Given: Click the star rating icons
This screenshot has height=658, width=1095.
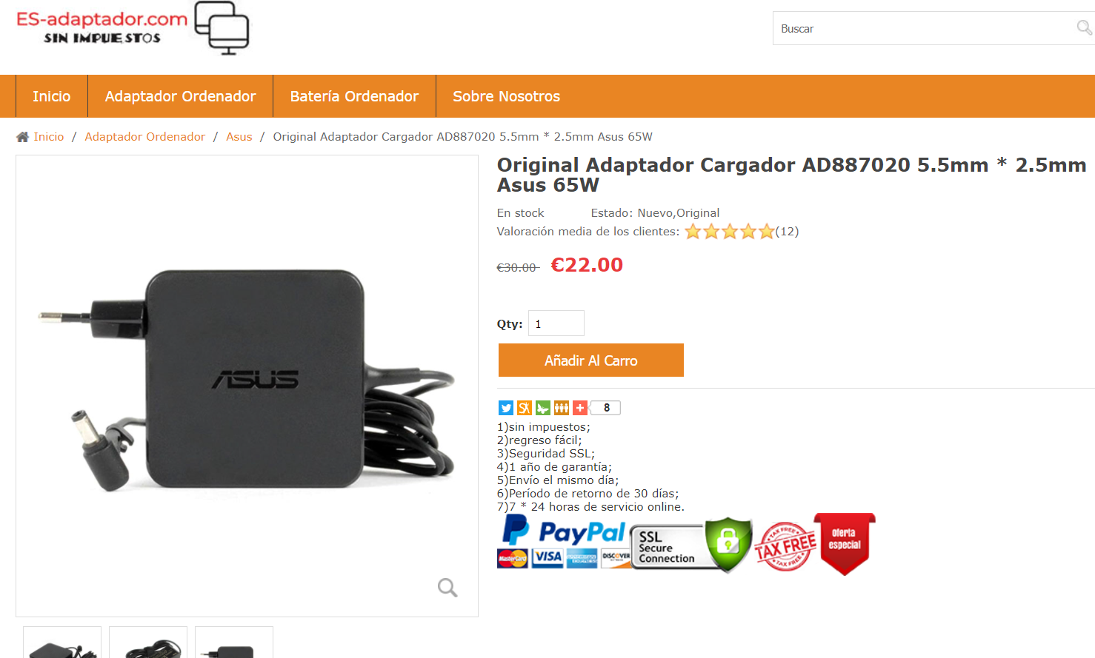Looking at the screenshot, I should pos(730,232).
